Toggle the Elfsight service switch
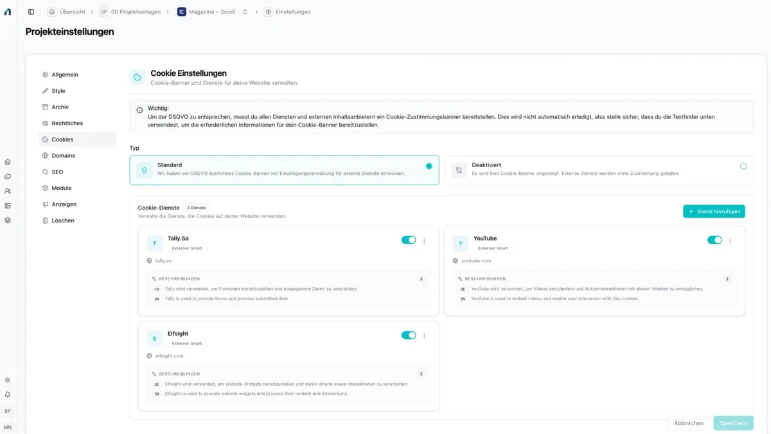 409,335
